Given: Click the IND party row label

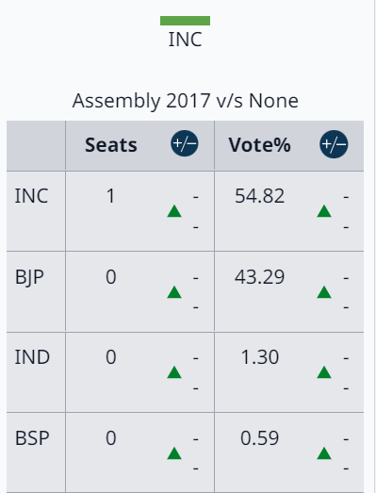Looking at the screenshot, I should click(x=32, y=357).
